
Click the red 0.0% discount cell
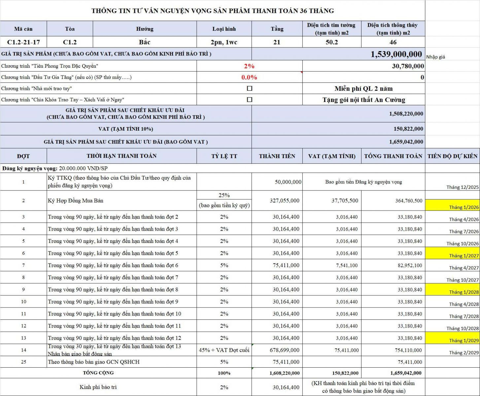(249, 77)
